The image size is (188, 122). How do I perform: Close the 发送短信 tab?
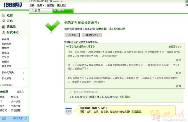[x=72, y=11]
